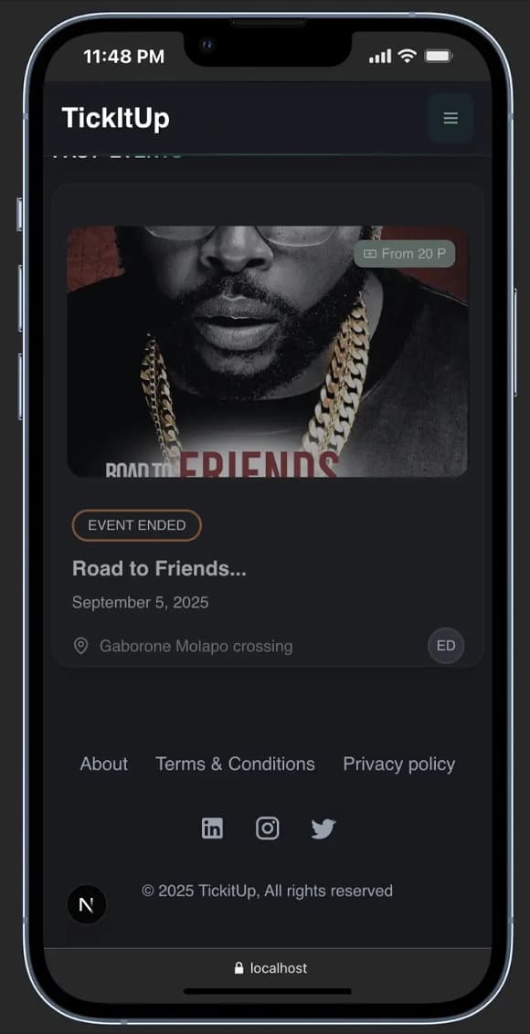The image size is (530, 1034).
Task: Click the ED organizer avatar
Action: pyautogui.click(x=446, y=646)
